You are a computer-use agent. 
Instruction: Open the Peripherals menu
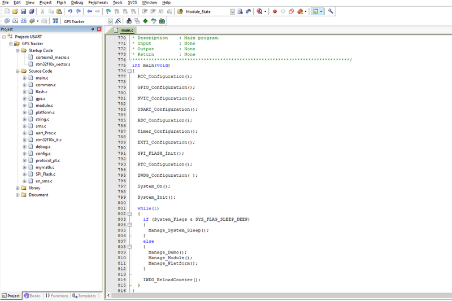98,3
